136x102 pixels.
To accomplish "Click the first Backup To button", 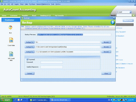I will pyautogui.click(x=30, y=42).
